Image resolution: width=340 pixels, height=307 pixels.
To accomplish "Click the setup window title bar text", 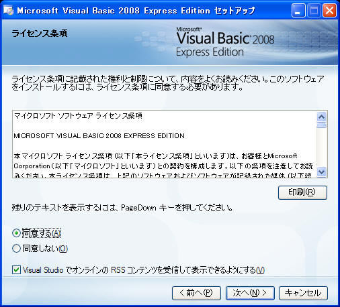I will tap(136, 11).
